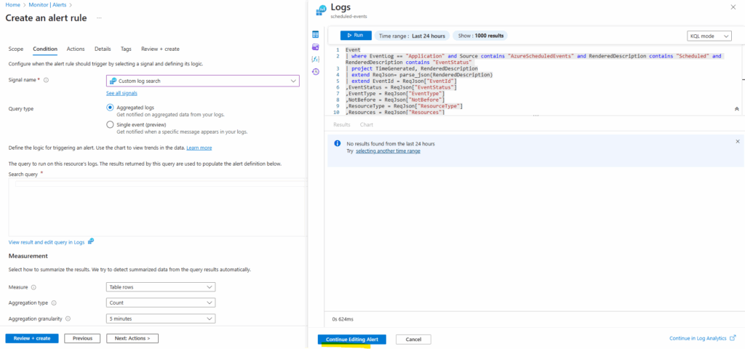
Task: Open the Measure Table rows dropdown
Action: point(161,287)
